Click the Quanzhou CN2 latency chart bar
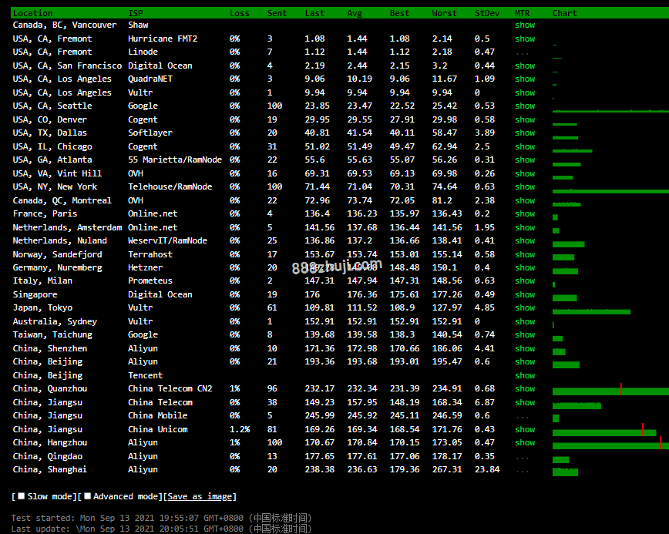The image size is (669, 534). pyautogui.click(x=610, y=391)
